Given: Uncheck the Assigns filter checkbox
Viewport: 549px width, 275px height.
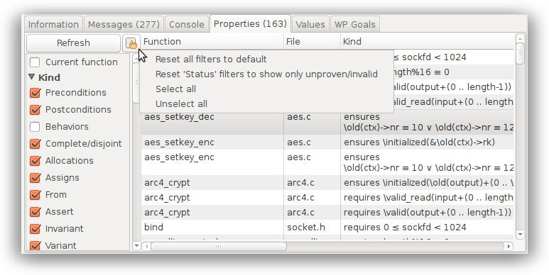Looking at the screenshot, I should click(35, 178).
